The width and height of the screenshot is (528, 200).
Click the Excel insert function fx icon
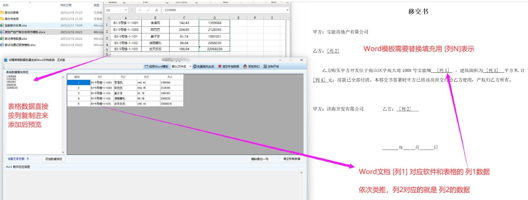156,10
